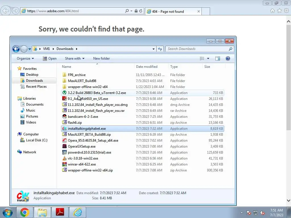291x218 pixels.
Task: Select the wrapper-offline-win32-x64.zip file icon
Action: tap(65, 170)
